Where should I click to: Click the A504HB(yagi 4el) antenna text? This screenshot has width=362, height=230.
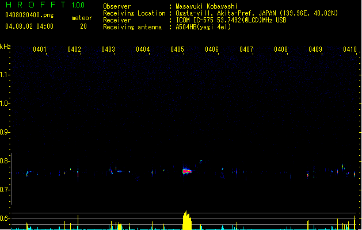tap(203, 27)
